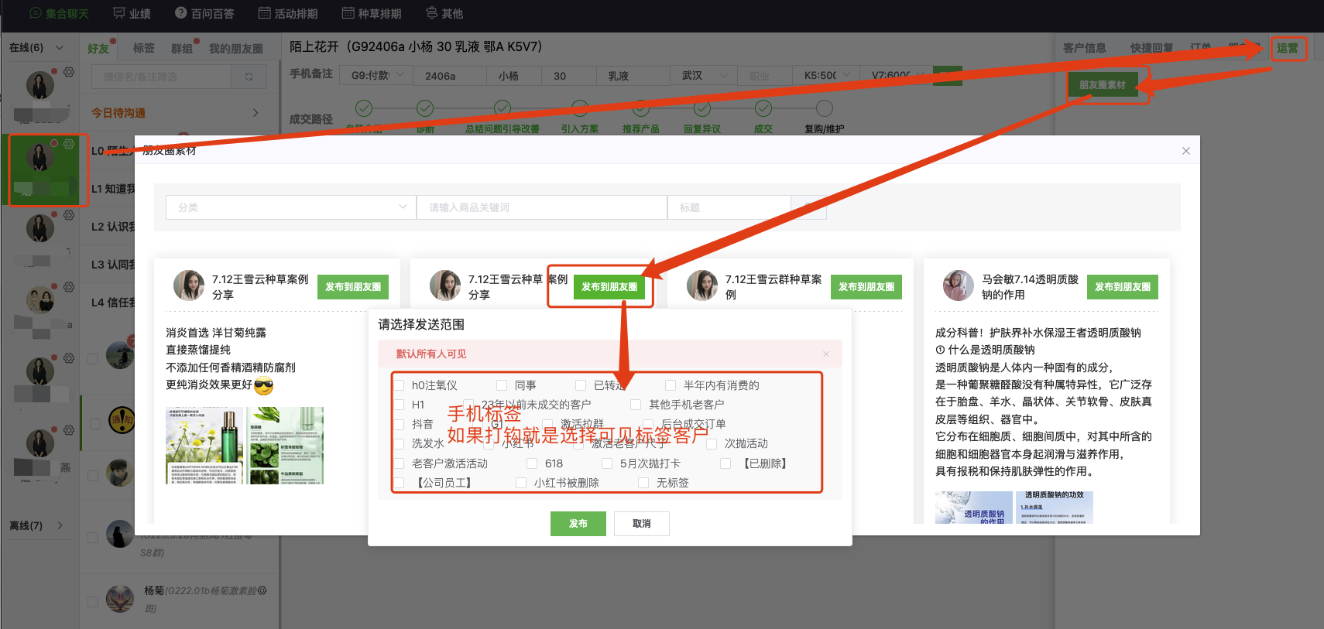Publish 7.12王雪云群种草案例 to Moments
The height and width of the screenshot is (629, 1324).
click(x=866, y=286)
